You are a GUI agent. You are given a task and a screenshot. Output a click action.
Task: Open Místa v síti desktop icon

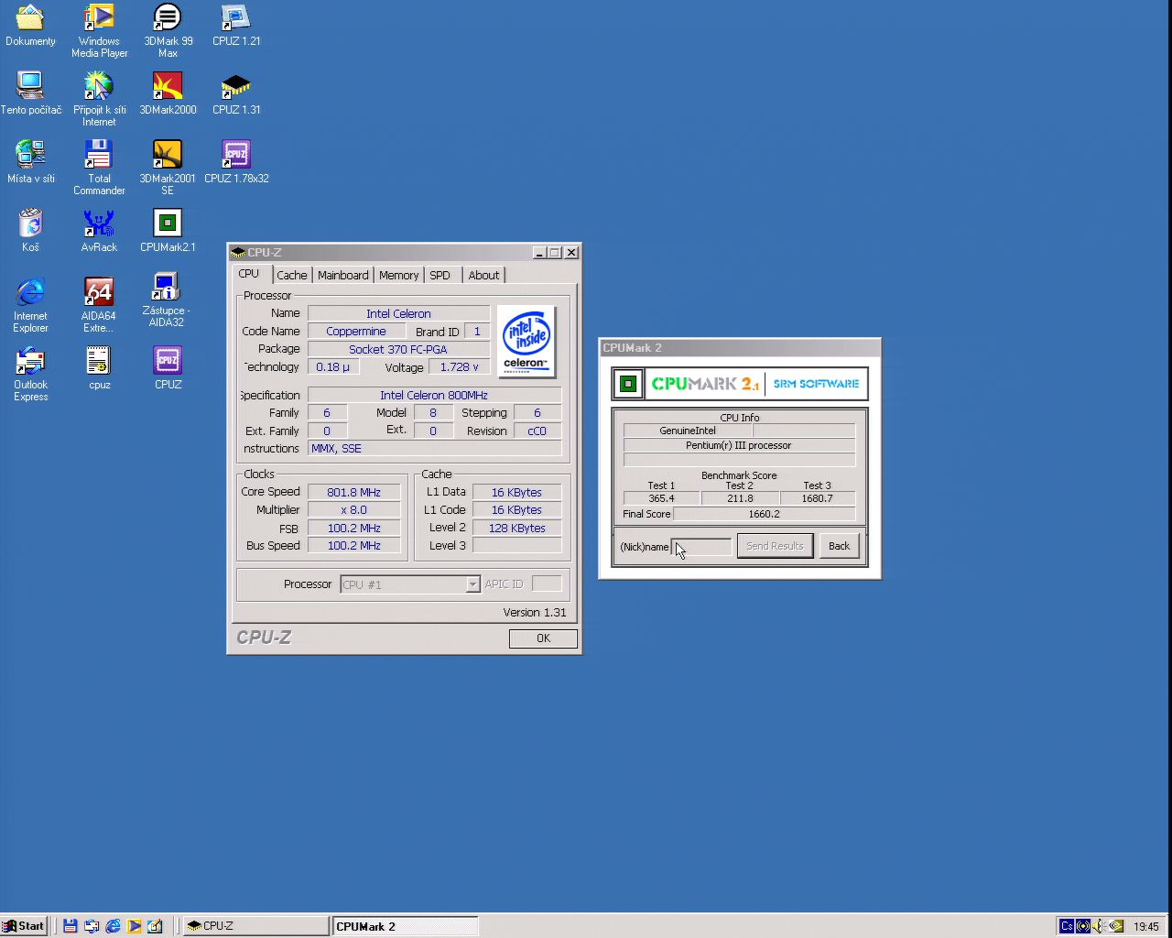30,161
